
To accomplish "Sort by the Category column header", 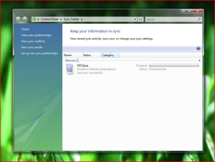I will pos(110,55).
